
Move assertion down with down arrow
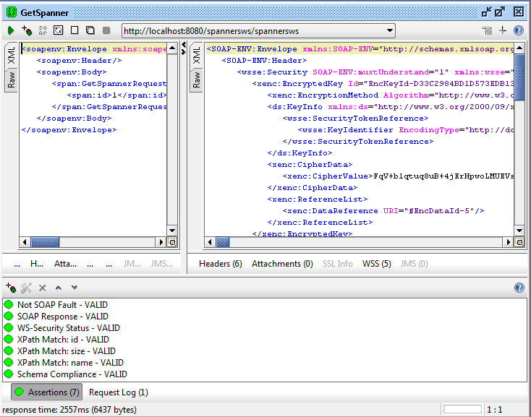tap(75, 288)
